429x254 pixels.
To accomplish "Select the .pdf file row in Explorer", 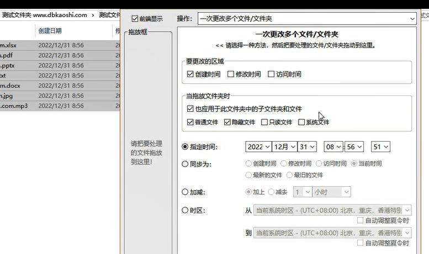I will [60, 55].
